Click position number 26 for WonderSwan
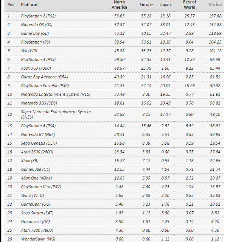The width and height of the screenshot is (227, 242). coord(9,239)
